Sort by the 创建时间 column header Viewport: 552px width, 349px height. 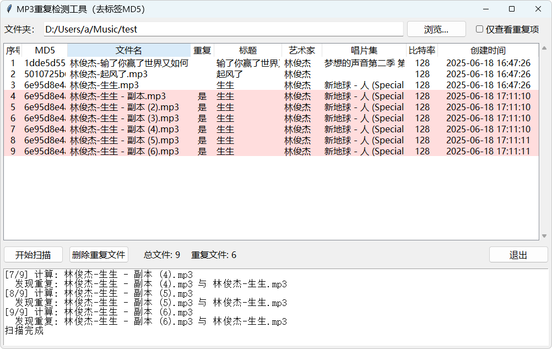[488, 50]
